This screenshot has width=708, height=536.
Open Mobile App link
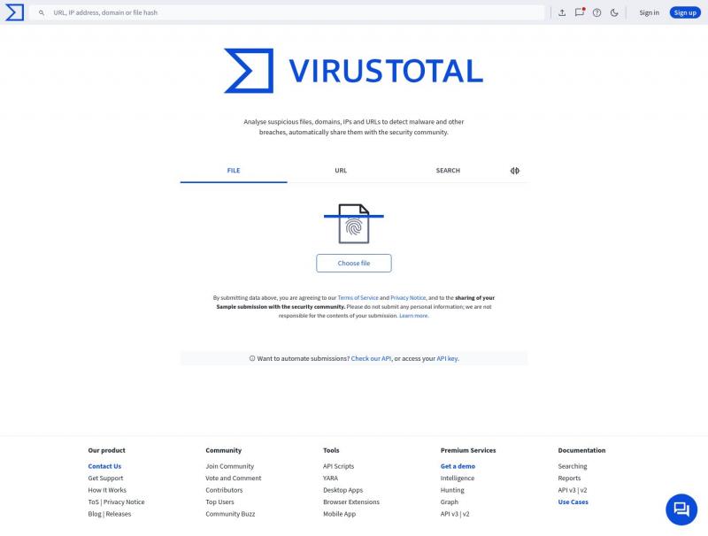[340, 514]
